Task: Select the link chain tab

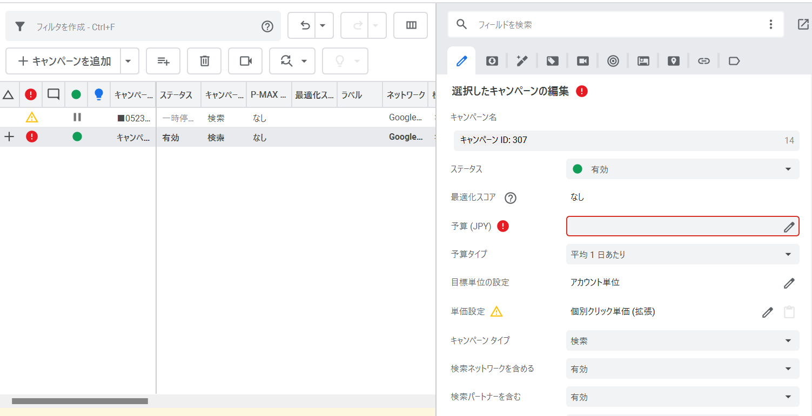Action: [703, 61]
